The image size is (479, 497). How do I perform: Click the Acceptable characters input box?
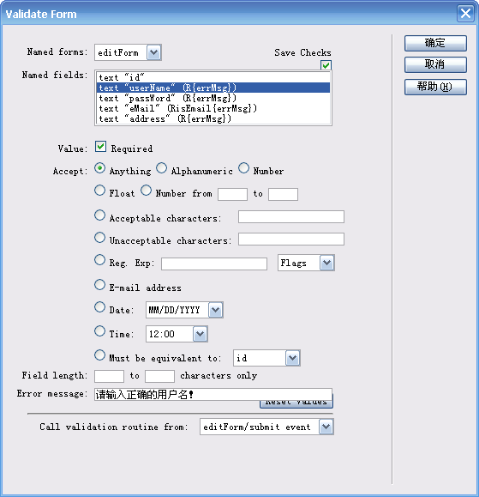point(291,217)
